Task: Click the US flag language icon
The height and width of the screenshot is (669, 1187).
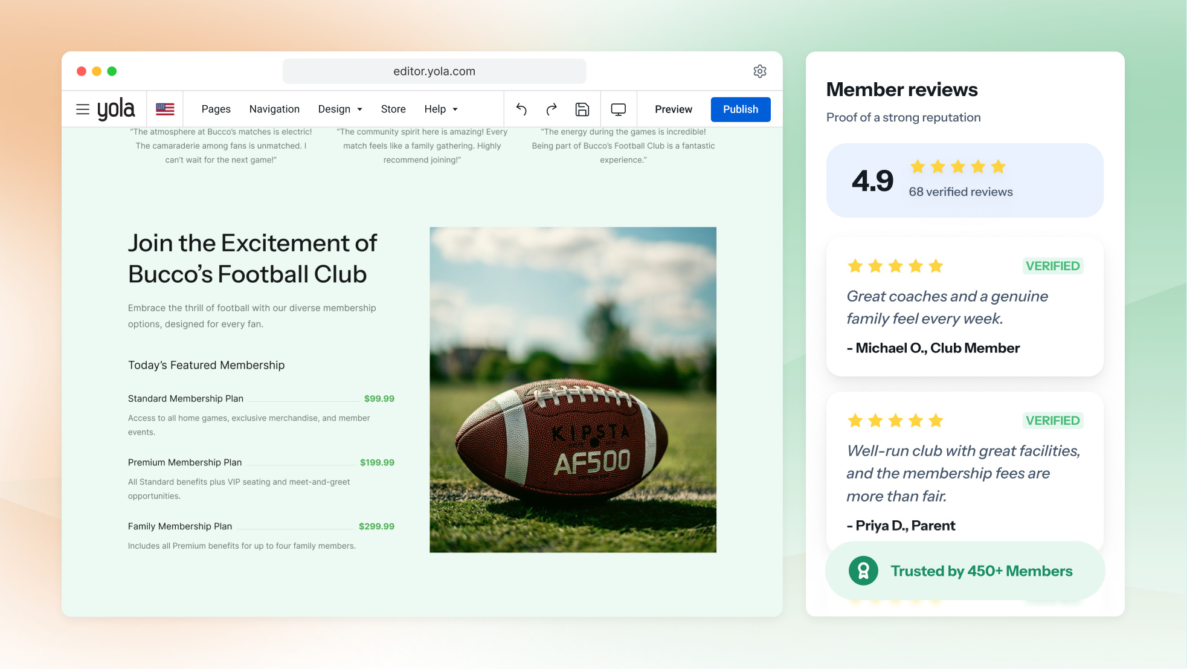Action: 165,109
